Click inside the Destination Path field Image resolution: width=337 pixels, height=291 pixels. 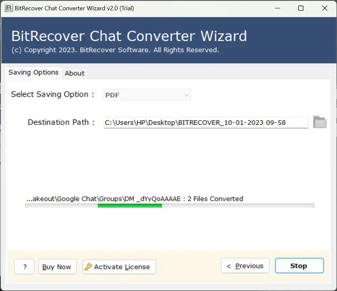coord(206,122)
